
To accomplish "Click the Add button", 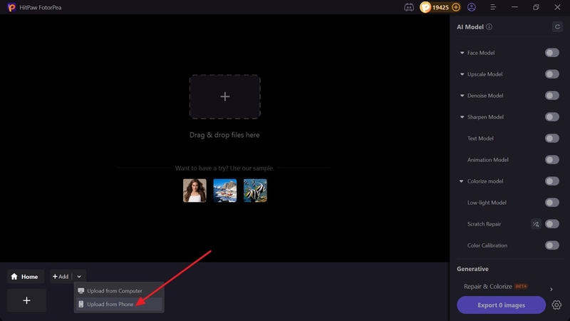I will tap(61, 277).
